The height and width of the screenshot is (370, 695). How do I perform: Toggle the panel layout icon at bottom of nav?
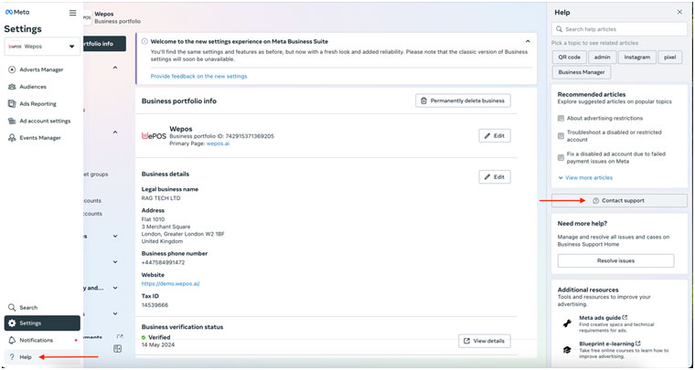(117, 349)
